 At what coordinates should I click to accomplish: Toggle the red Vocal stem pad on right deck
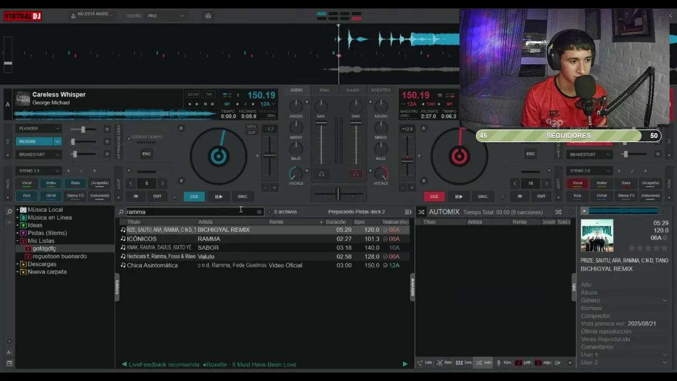(x=577, y=183)
